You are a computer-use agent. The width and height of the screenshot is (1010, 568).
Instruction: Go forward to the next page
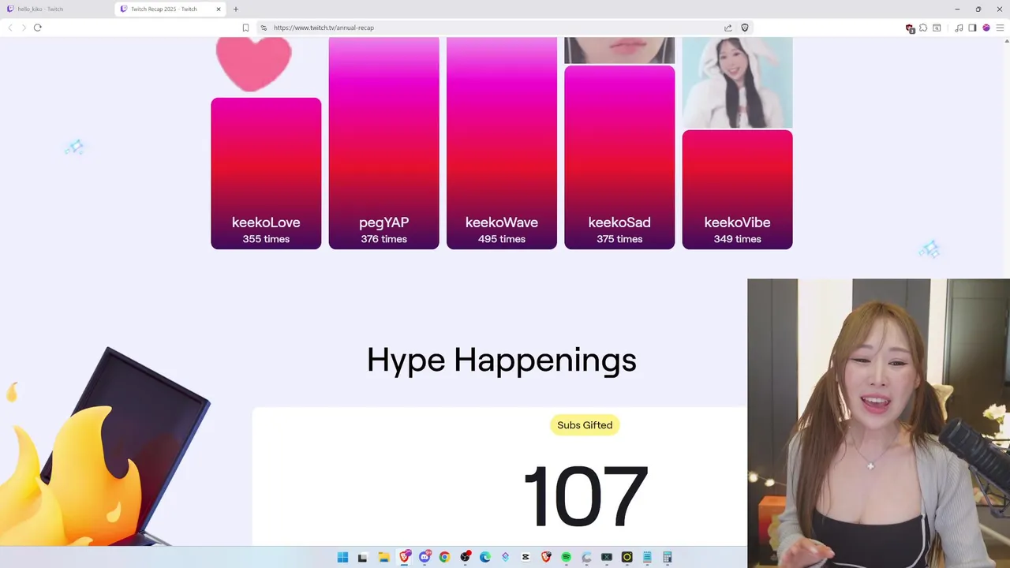[24, 28]
